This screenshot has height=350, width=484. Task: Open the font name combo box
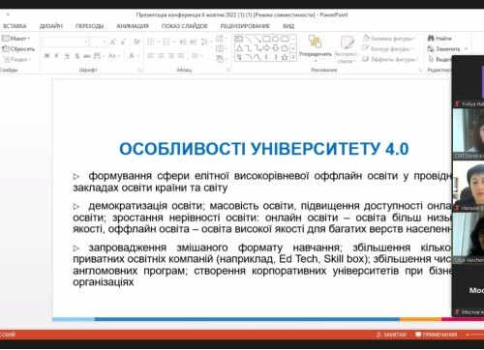point(66,42)
